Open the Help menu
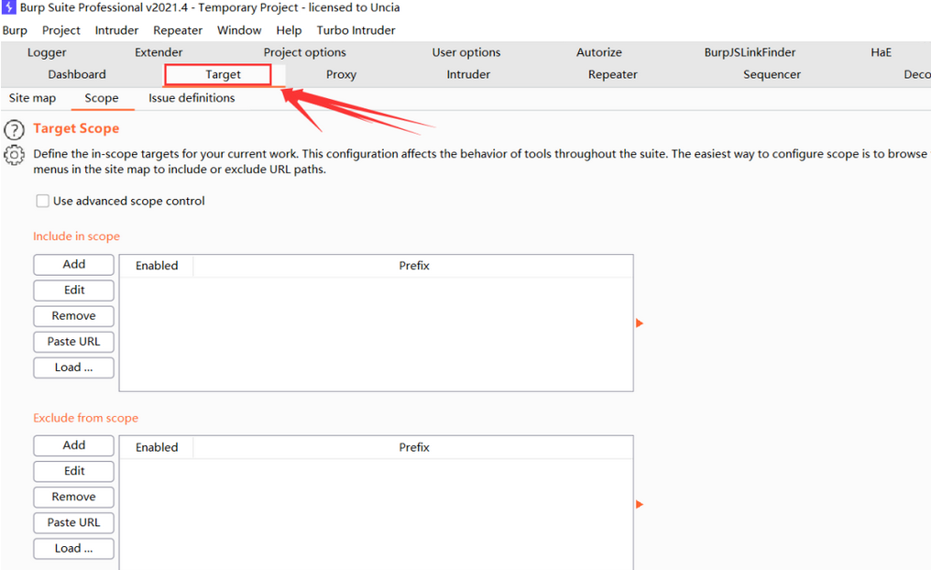 [289, 30]
